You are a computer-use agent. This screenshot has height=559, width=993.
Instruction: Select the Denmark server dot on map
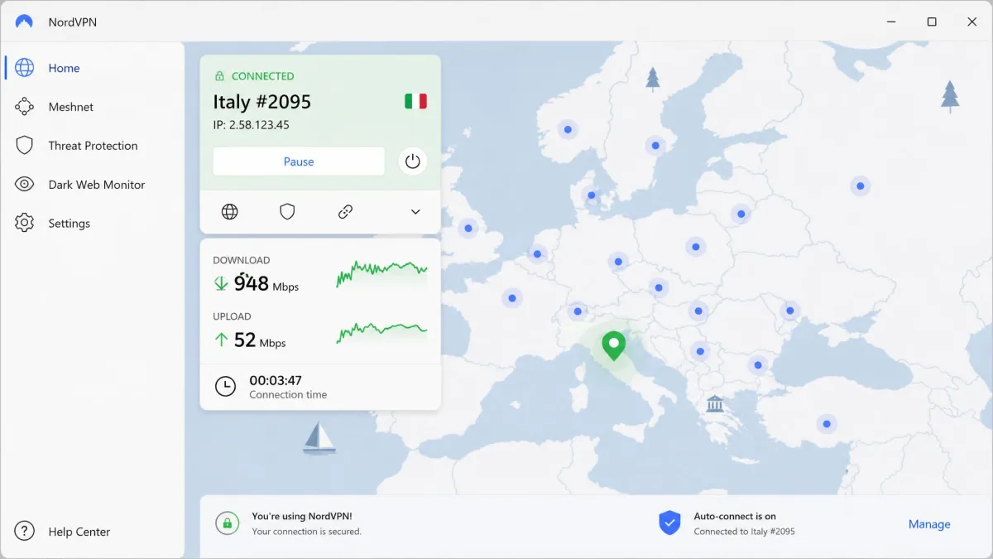(x=591, y=197)
